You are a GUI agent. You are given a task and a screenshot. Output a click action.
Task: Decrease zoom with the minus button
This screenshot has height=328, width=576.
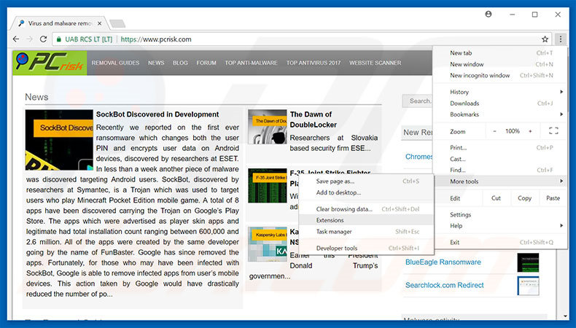(x=494, y=131)
